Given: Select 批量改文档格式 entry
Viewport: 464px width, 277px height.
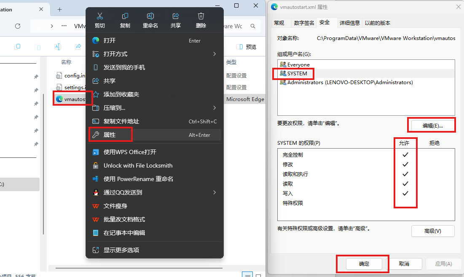Looking at the screenshot, I should [x=155, y=219].
